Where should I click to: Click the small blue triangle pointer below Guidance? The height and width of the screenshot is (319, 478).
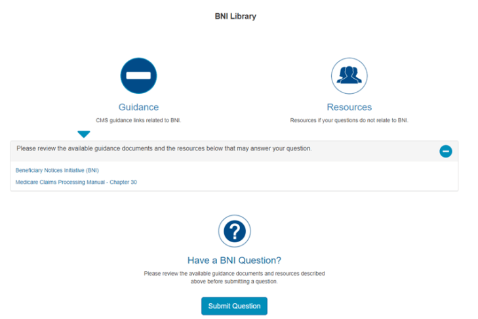click(x=83, y=134)
